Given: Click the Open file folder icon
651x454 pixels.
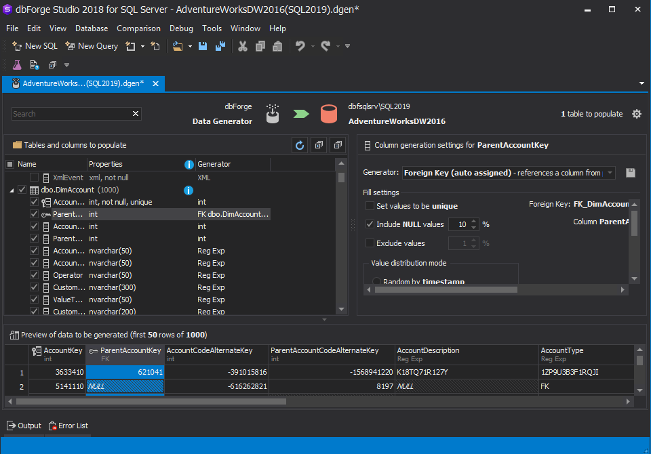Looking at the screenshot, I should coord(178,46).
